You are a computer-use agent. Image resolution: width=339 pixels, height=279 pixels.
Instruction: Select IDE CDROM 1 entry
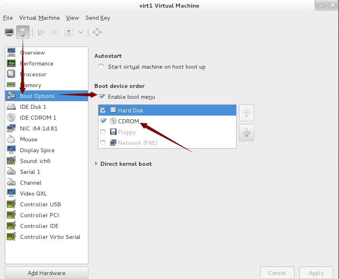(47, 117)
